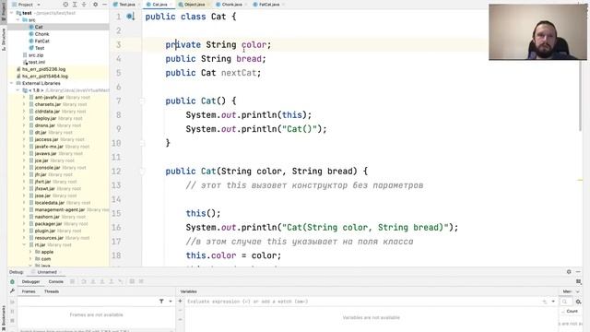Click collapse all in Project panel
This screenshot has width=590, height=332.
pos(84,5)
